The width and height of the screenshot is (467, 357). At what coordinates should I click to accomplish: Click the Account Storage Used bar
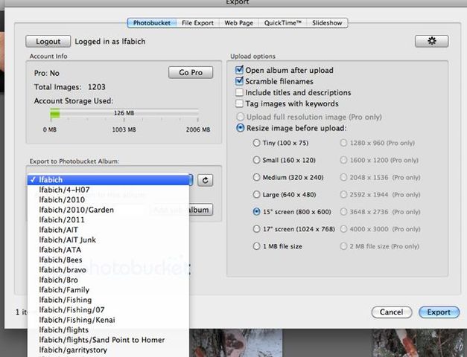[x=124, y=113]
